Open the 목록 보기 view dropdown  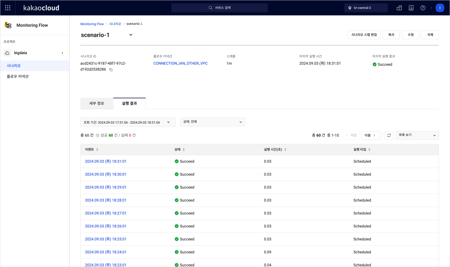pos(417,135)
